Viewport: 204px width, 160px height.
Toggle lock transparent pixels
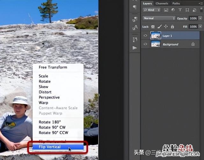tap(153, 27)
